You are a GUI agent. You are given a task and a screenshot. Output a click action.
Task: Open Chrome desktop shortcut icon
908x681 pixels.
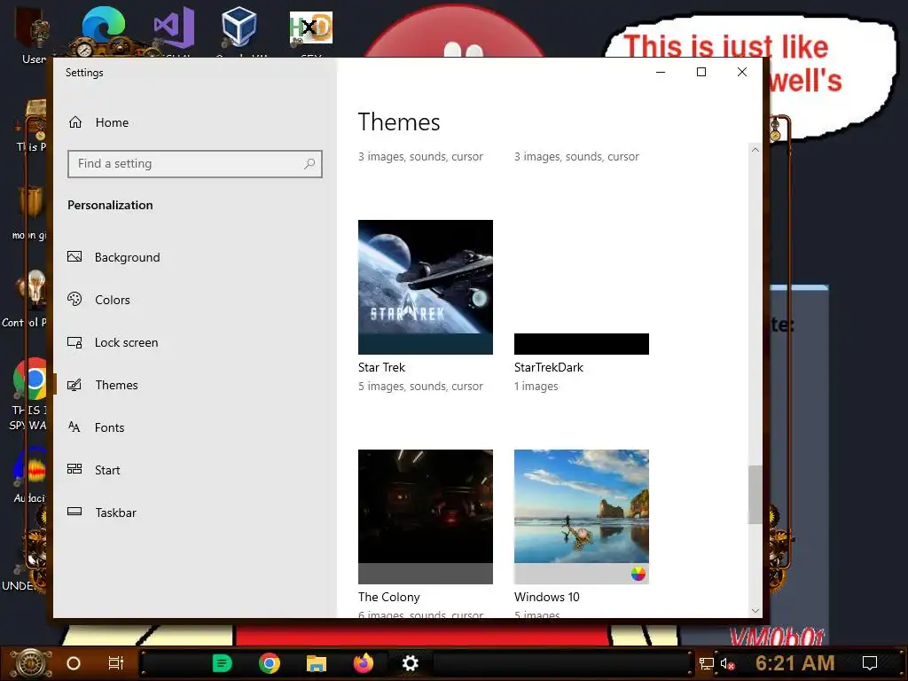click(32, 380)
